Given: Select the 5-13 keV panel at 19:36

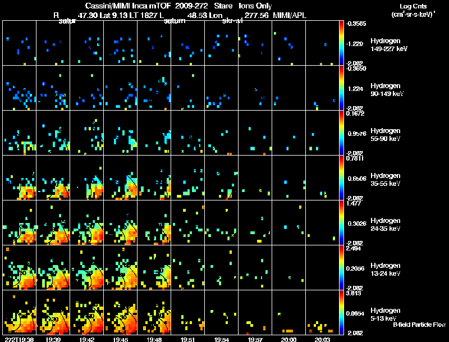Looking at the screenshot, I should 20,313.
